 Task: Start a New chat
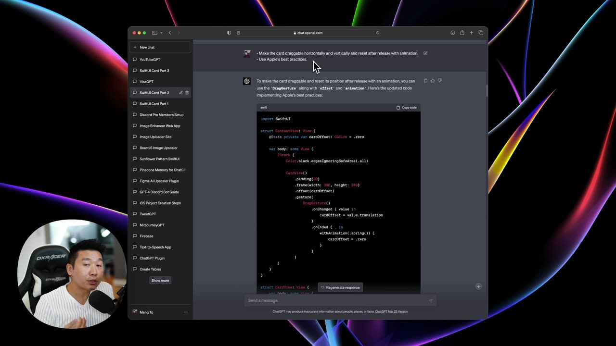(161, 47)
